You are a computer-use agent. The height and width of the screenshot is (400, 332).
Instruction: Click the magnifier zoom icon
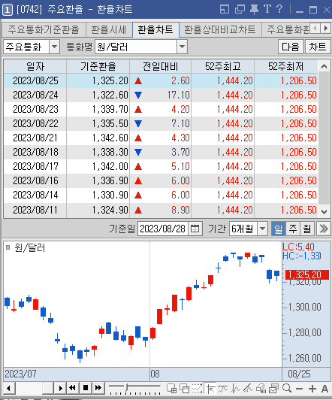point(287,388)
